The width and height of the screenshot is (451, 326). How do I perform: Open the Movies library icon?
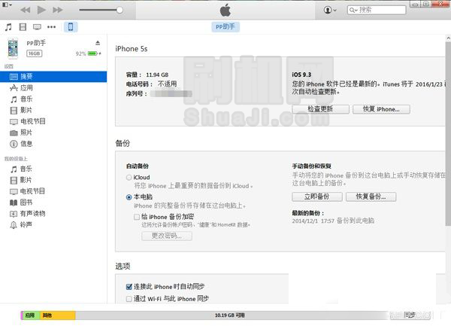[23, 27]
